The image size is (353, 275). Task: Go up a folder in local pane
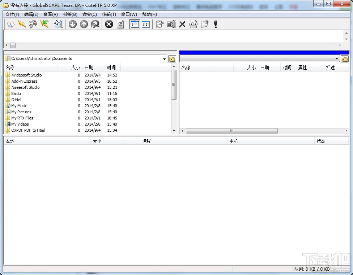click(x=172, y=59)
